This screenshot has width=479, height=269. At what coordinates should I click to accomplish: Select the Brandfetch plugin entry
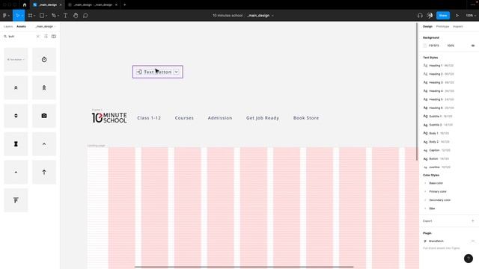(x=436, y=241)
